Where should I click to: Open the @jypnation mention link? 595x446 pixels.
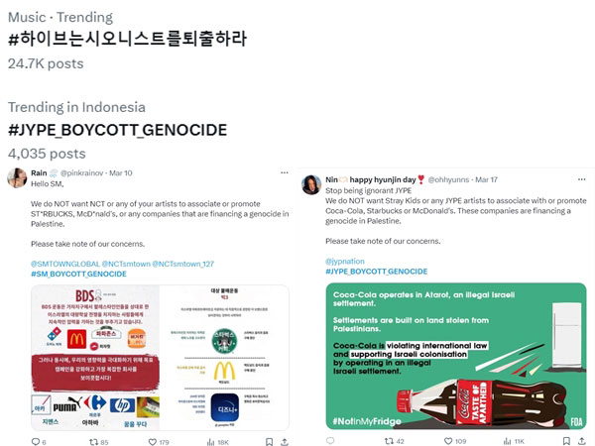click(x=345, y=262)
